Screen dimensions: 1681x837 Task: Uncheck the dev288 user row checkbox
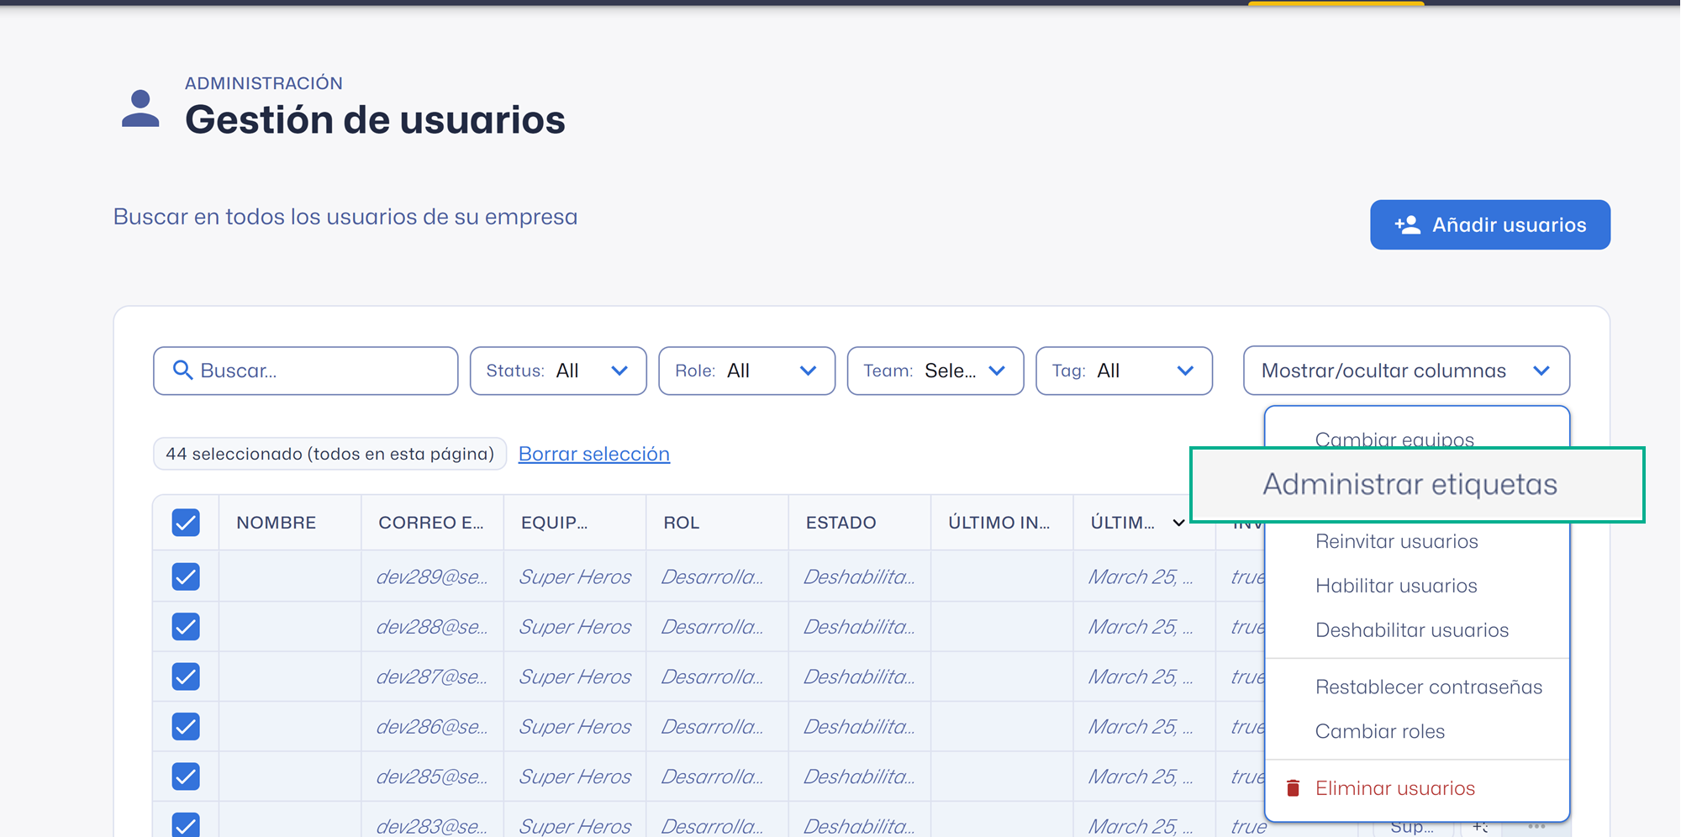tap(186, 626)
